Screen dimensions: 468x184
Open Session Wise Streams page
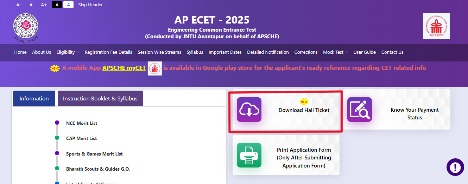pyautogui.click(x=159, y=52)
